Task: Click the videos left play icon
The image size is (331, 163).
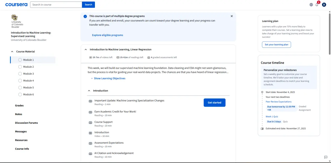Action: point(91,57)
